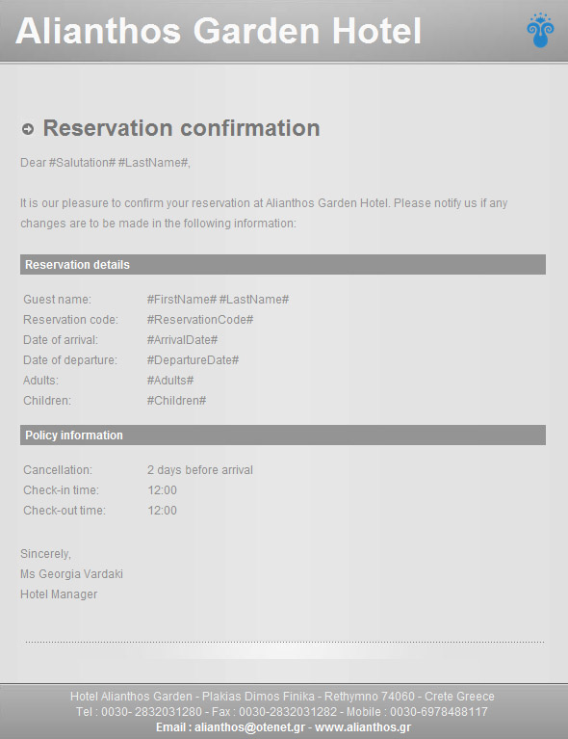Click the #FirstName# #LastName# guest value
This screenshot has height=739, width=568.
tap(219, 300)
